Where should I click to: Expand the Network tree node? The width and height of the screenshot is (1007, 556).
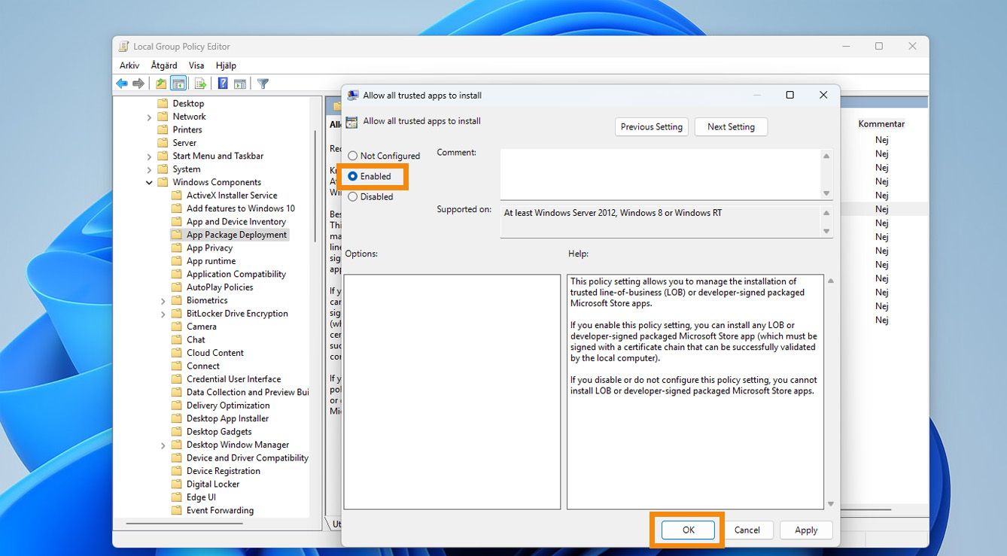click(x=149, y=117)
